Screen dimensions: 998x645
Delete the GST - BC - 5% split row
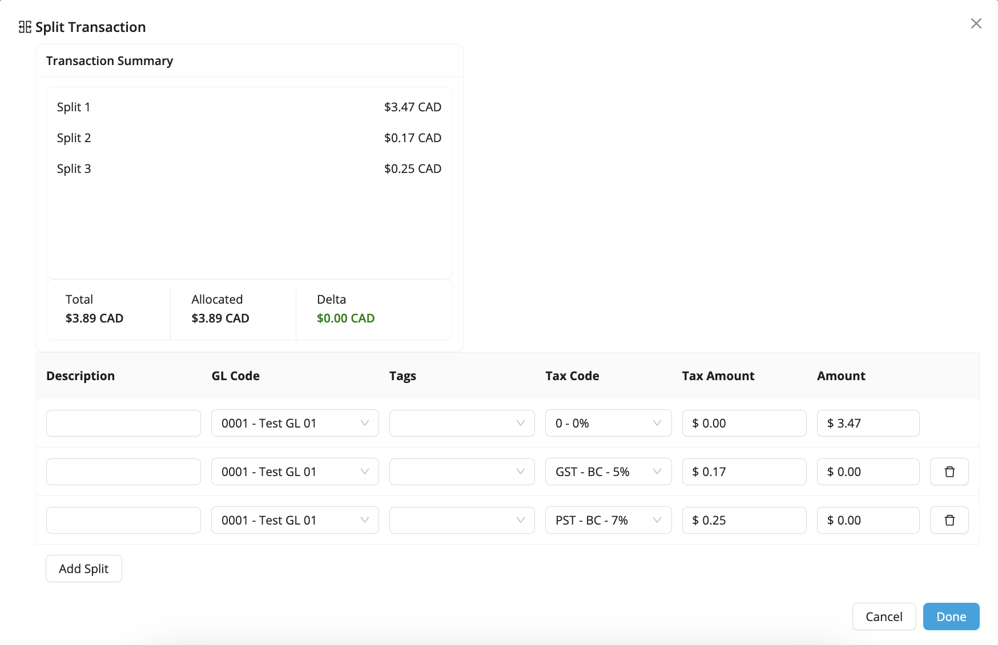[949, 471]
